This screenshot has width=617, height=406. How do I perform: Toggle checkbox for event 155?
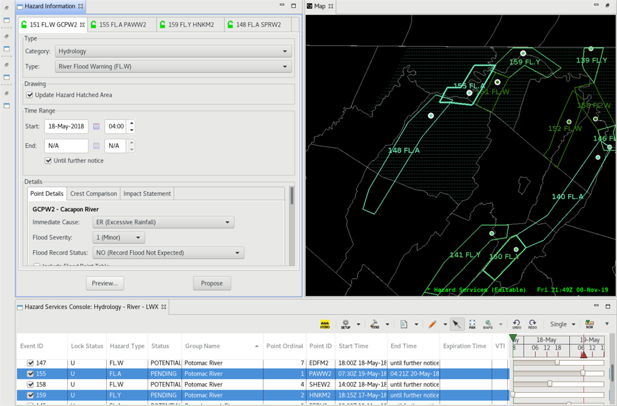pyautogui.click(x=30, y=374)
